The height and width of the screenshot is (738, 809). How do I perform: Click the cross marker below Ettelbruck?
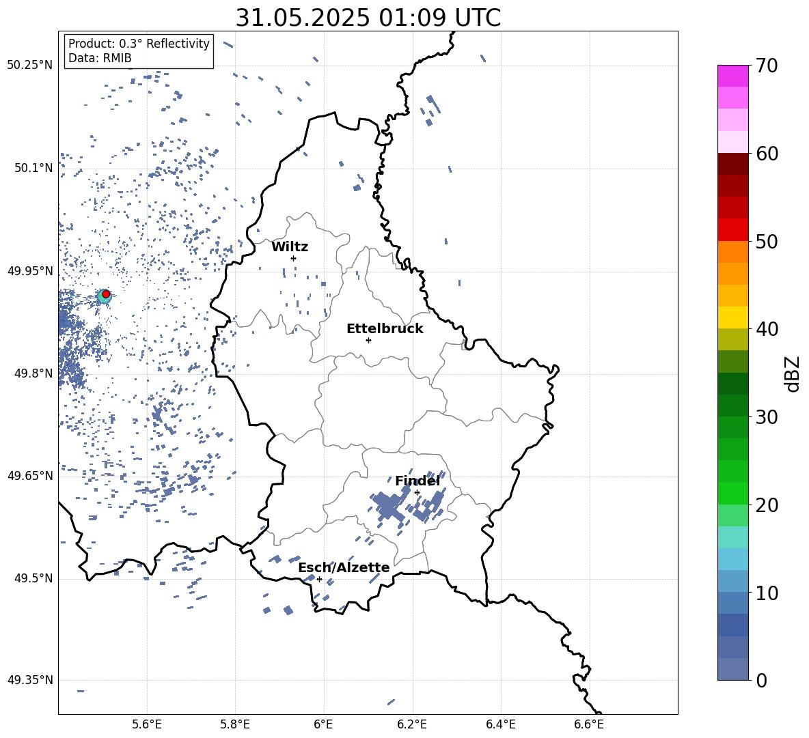368,340
